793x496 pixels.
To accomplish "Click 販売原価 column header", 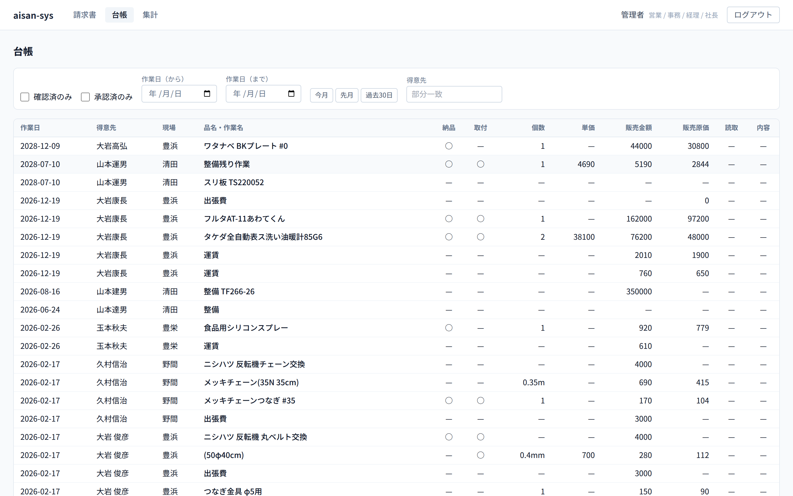I will [x=696, y=128].
